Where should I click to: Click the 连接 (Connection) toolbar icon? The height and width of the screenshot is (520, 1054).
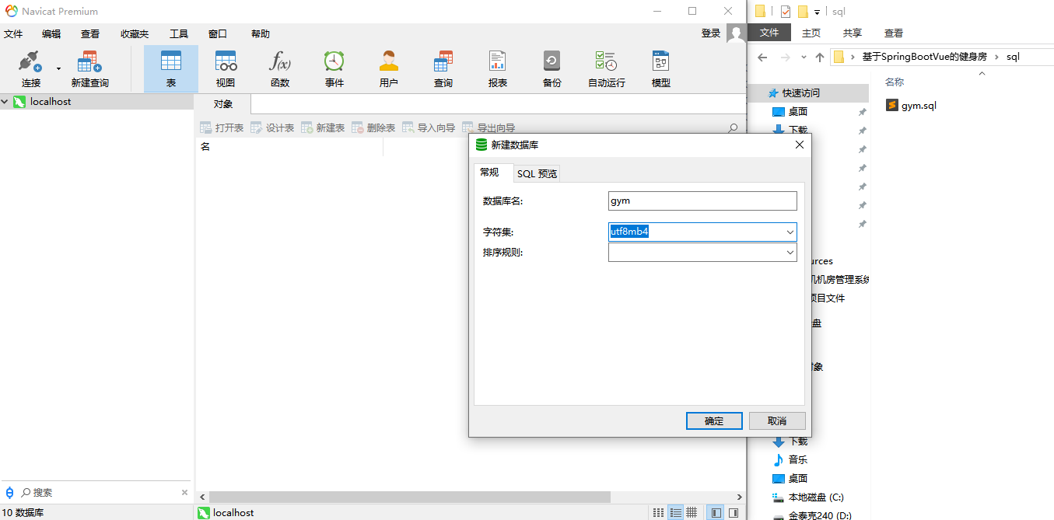[x=30, y=68]
